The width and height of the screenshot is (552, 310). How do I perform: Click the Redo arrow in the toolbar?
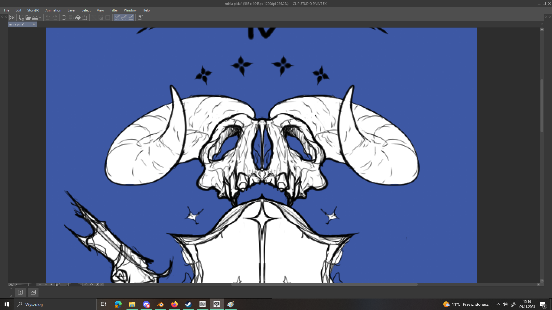click(x=55, y=18)
